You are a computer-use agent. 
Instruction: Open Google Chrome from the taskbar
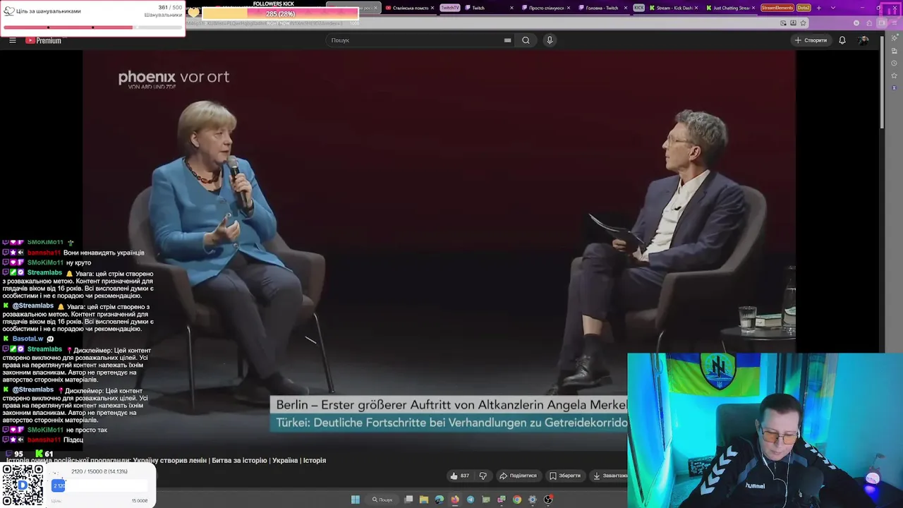click(x=517, y=500)
